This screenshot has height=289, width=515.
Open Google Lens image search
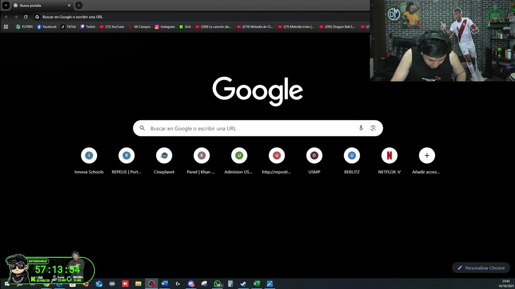[x=373, y=128]
